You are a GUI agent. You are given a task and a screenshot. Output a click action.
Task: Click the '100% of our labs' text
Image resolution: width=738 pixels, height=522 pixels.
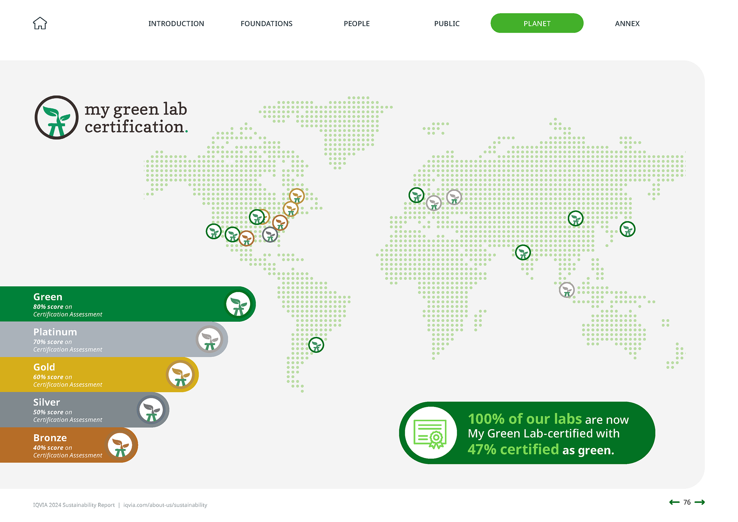[x=525, y=419]
